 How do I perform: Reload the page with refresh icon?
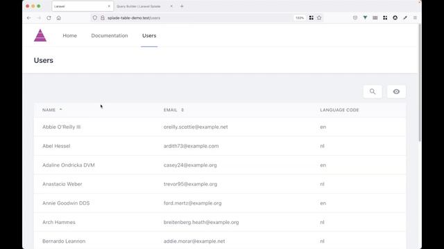tap(49, 18)
